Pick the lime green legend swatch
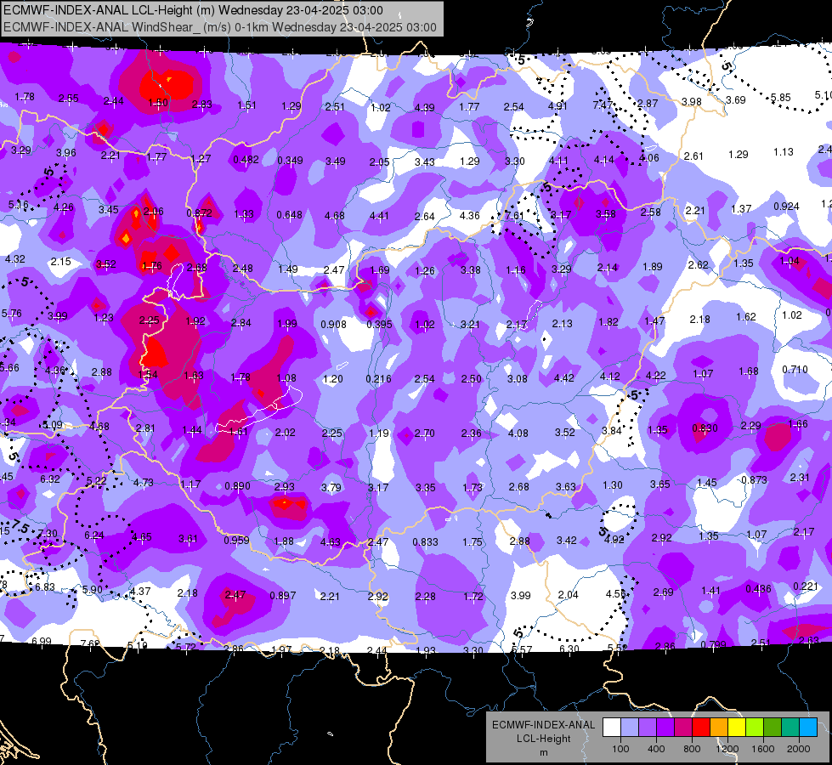 pyautogui.click(x=755, y=728)
